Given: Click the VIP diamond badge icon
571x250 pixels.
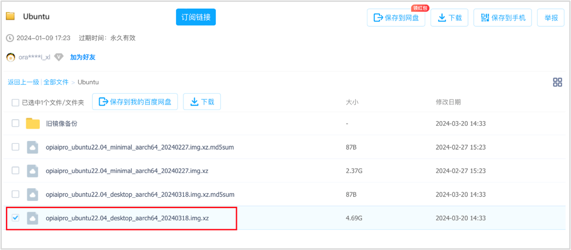Looking at the screenshot, I should 59,57.
